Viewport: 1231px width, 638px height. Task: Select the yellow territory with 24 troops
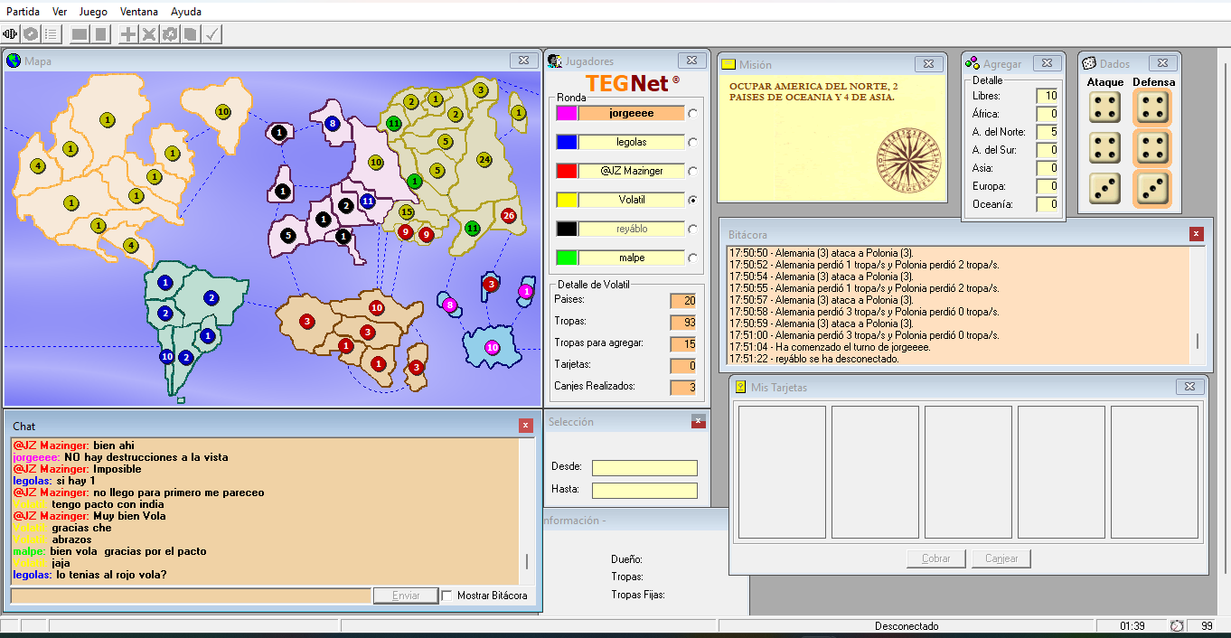click(x=484, y=160)
